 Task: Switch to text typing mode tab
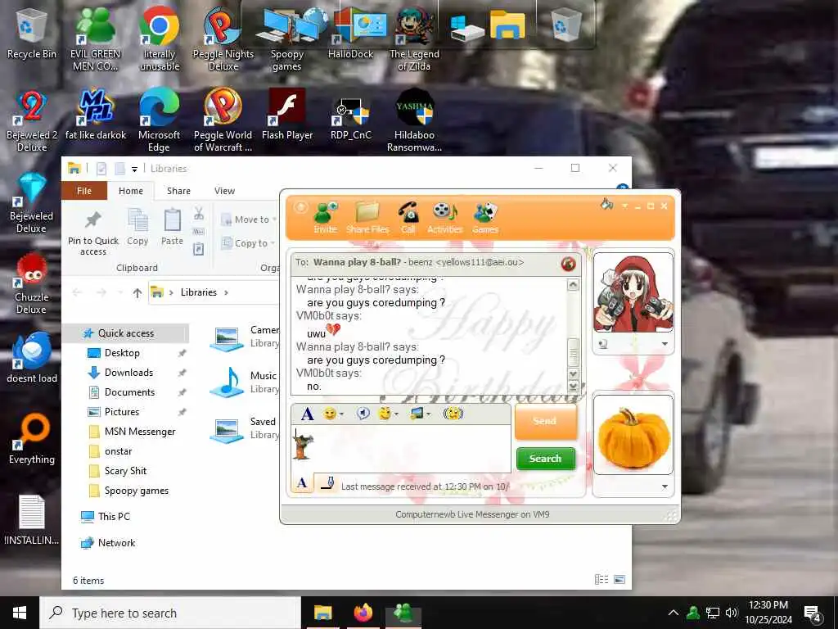pos(302,483)
